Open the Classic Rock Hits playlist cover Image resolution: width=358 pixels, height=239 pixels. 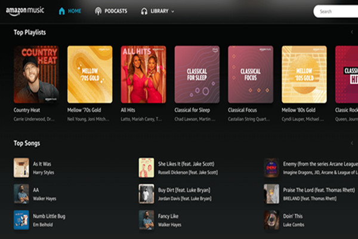tap(347, 74)
